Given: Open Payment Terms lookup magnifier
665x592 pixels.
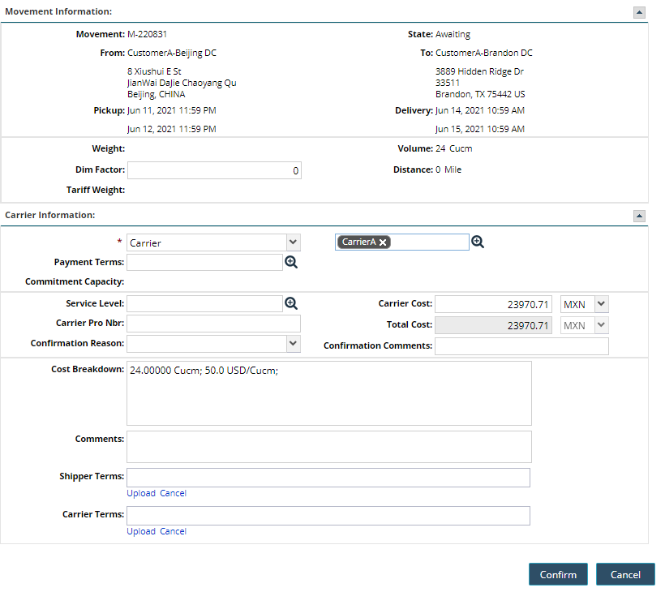Looking at the screenshot, I should coord(291,262).
